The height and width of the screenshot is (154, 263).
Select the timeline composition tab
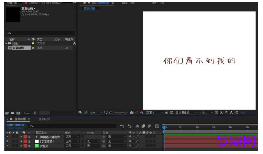pyautogui.click(x=20, y=119)
